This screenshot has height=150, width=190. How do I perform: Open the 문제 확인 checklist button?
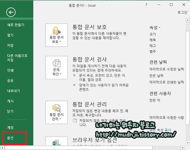point(56,68)
